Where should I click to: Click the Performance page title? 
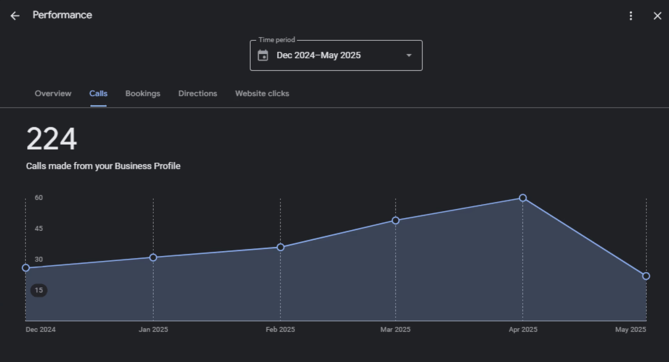[x=62, y=15]
